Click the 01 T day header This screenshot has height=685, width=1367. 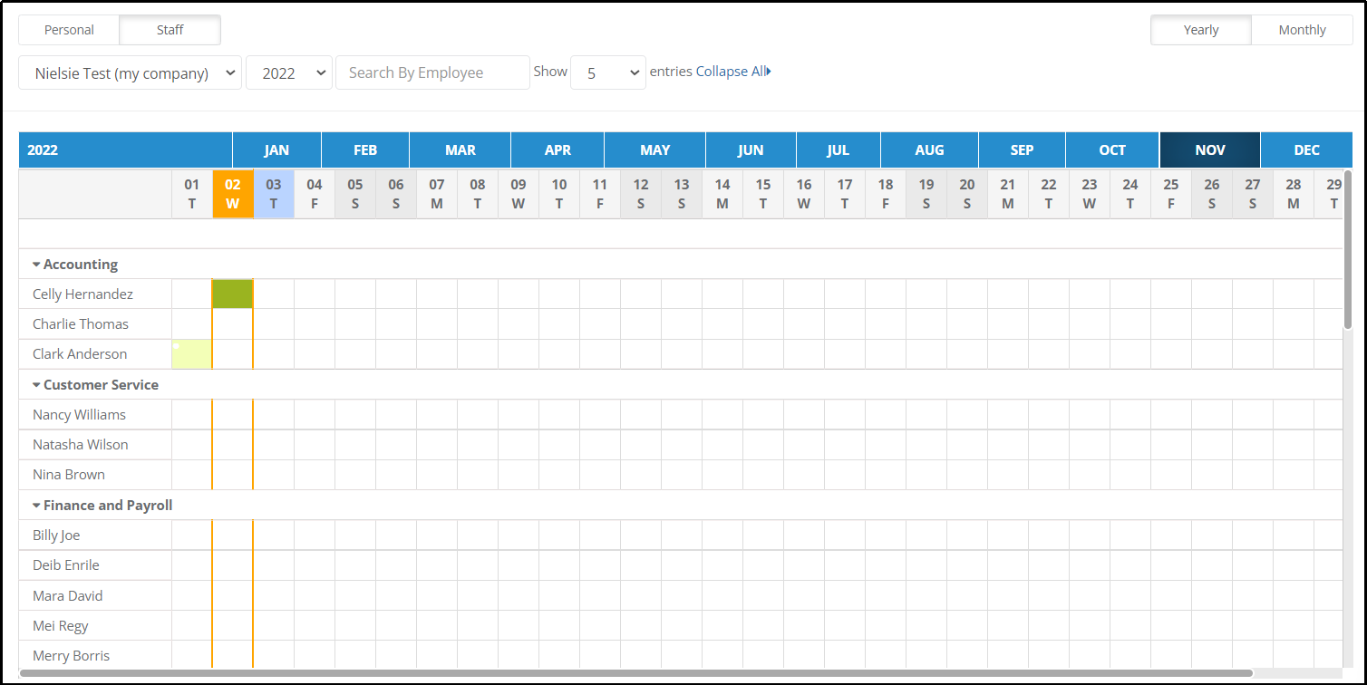(x=192, y=194)
